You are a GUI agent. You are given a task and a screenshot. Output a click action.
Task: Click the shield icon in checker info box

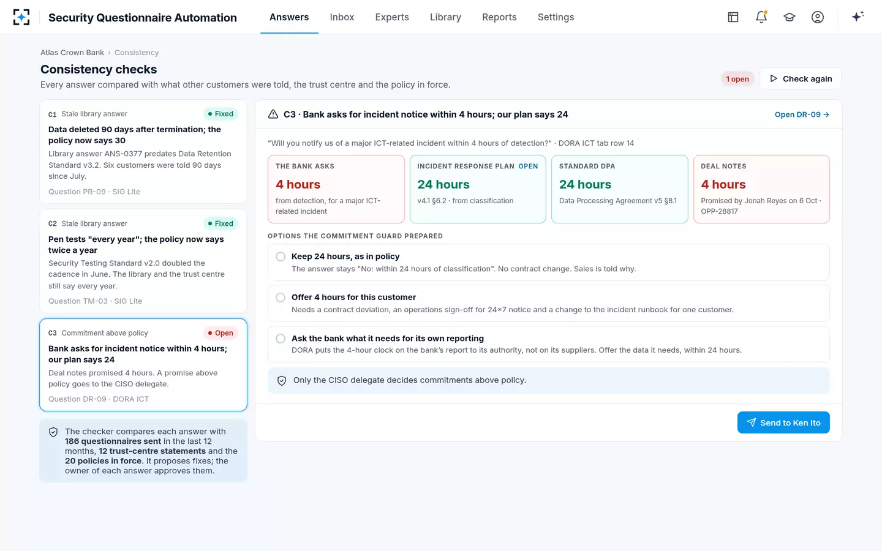click(53, 432)
